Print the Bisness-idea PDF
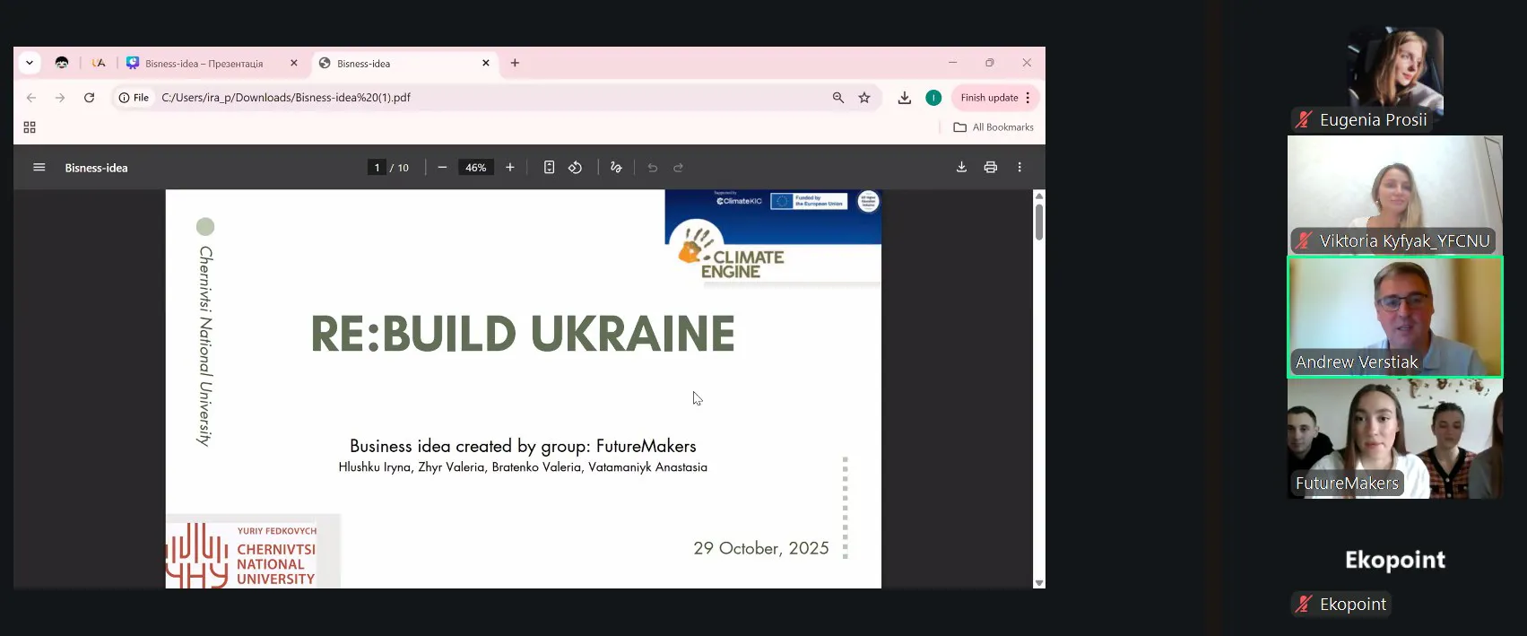The image size is (1527, 636). [991, 168]
